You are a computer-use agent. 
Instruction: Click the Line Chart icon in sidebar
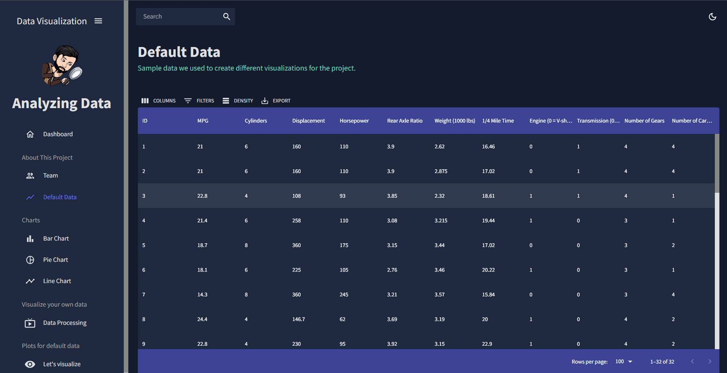point(30,281)
